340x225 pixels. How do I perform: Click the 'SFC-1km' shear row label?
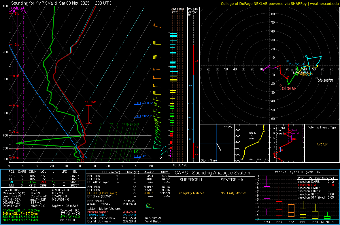tap(94, 176)
